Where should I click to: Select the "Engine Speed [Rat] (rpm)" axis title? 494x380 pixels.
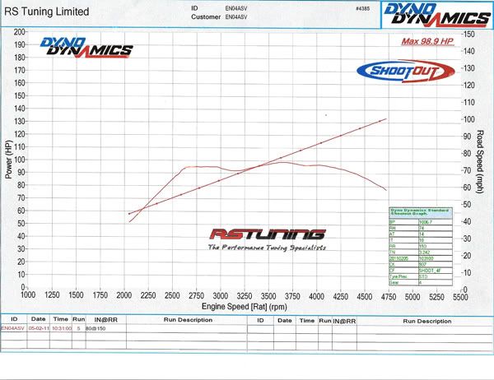click(x=245, y=306)
